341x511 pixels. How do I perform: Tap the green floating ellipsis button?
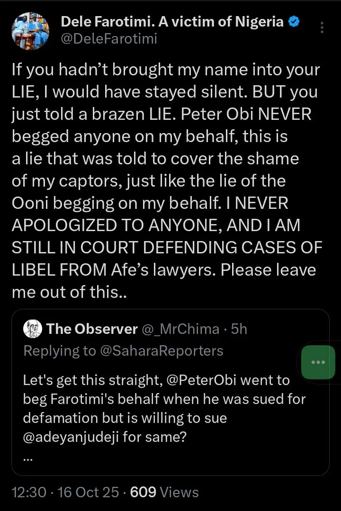click(318, 363)
